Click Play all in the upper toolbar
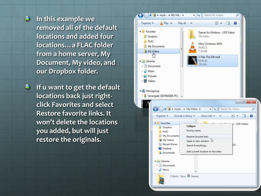The image size is (261, 196). tap(182, 23)
